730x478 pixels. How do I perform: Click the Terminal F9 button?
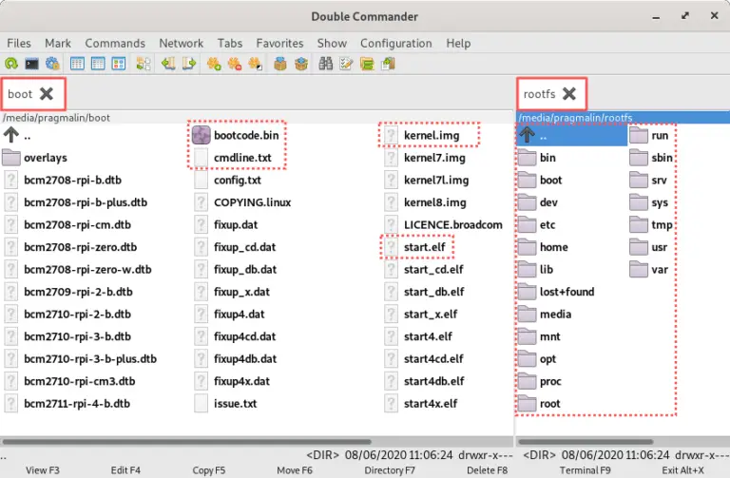[586, 470]
